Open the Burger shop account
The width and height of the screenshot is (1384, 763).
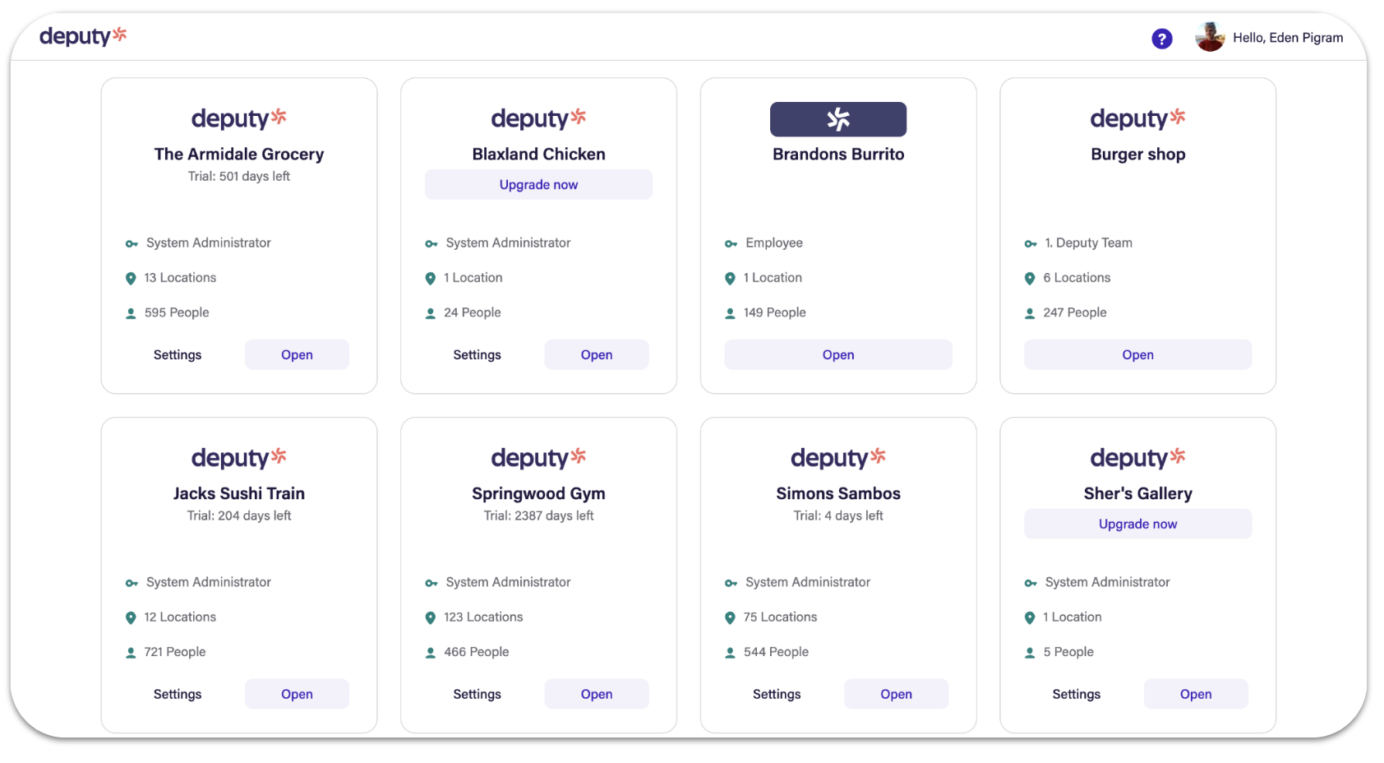point(1137,354)
